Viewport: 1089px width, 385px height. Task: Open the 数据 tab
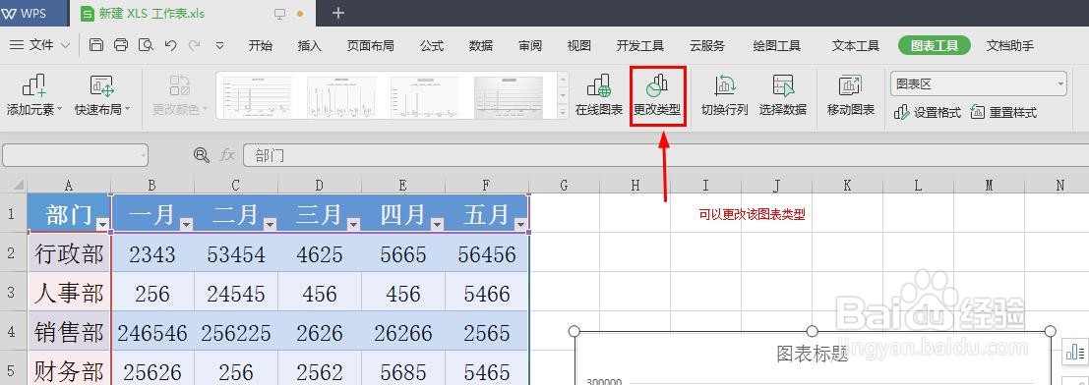tap(481, 46)
